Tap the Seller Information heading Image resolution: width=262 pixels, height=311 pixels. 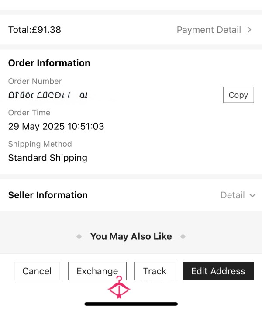(x=48, y=195)
